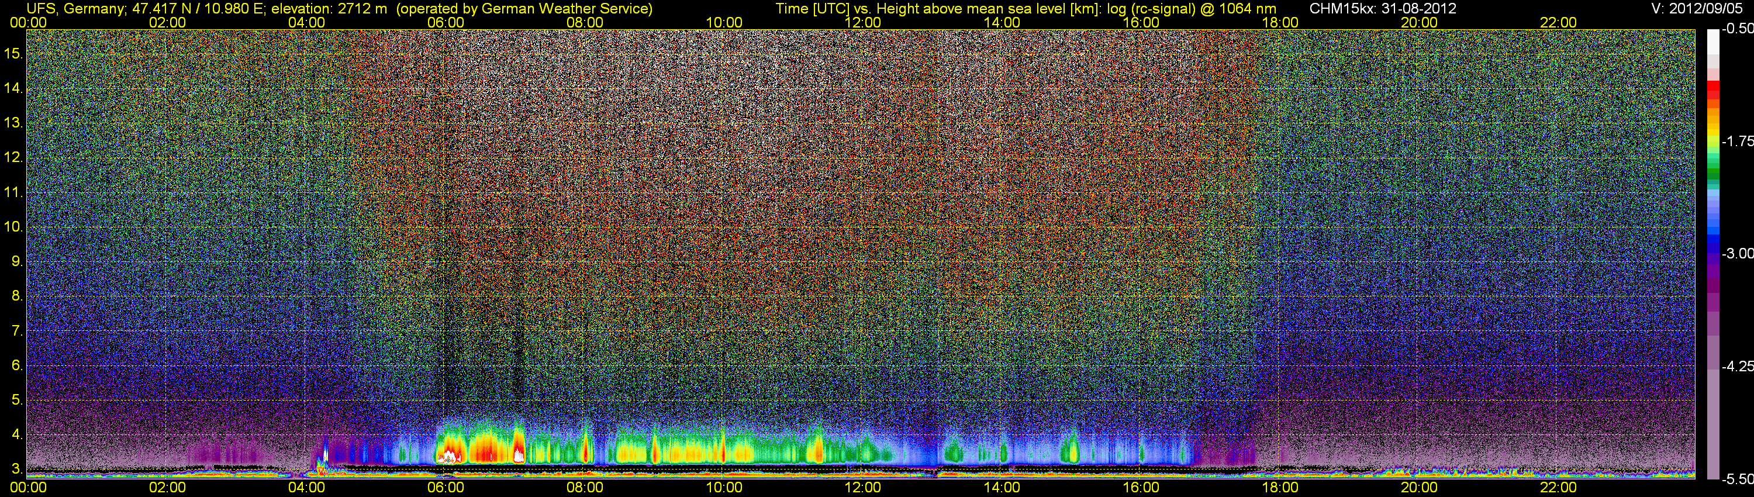1754x497 pixels.
Task: Click the height axis label '12.'
Action: (13, 157)
